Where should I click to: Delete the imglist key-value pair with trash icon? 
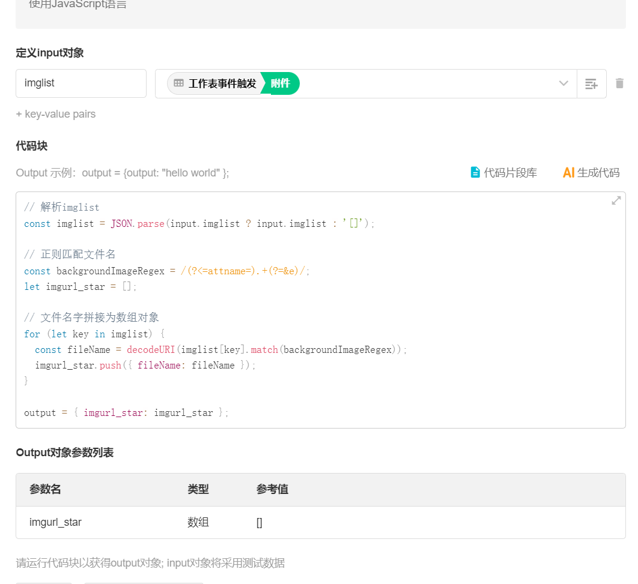pyautogui.click(x=620, y=83)
